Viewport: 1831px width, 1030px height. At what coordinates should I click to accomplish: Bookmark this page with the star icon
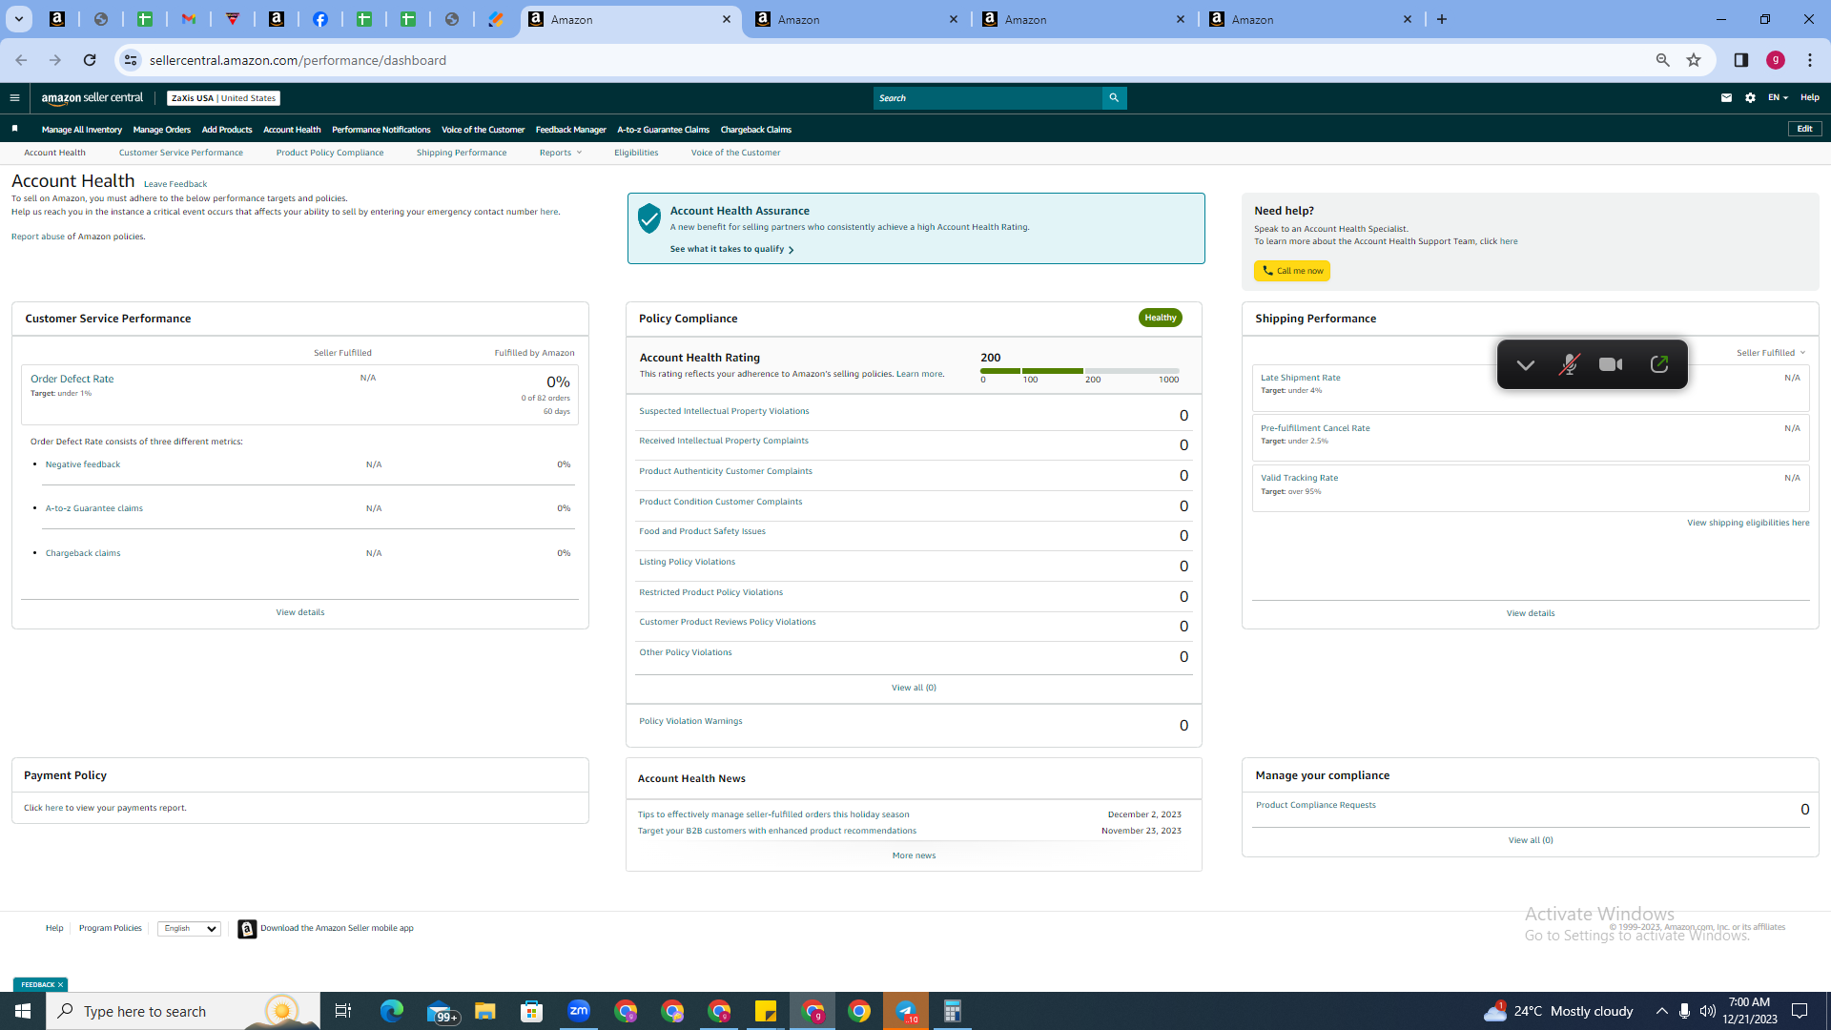coord(1694,60)
